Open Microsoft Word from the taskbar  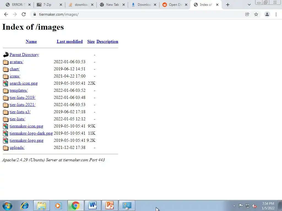click(93, 206)
